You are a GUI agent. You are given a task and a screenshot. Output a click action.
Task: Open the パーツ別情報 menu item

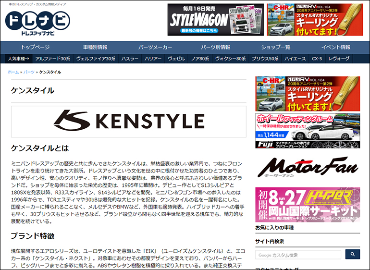tap(215, 47)
